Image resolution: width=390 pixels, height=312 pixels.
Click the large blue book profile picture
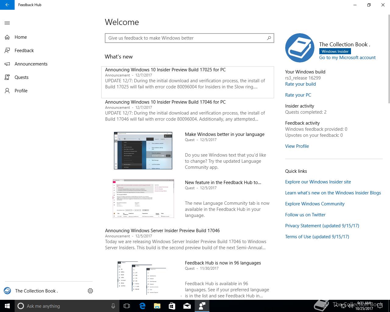pos(300,48)
